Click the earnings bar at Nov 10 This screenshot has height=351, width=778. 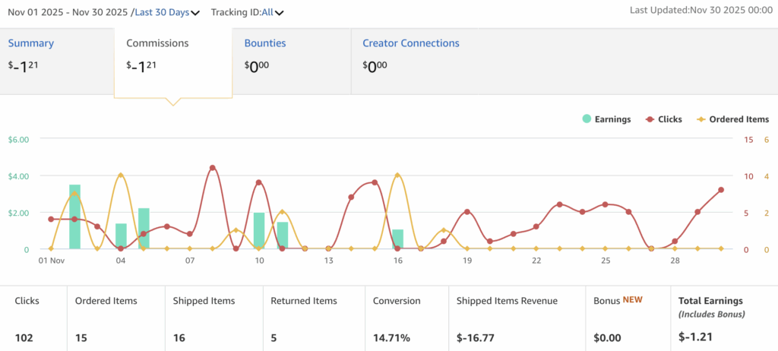point(259,231)
